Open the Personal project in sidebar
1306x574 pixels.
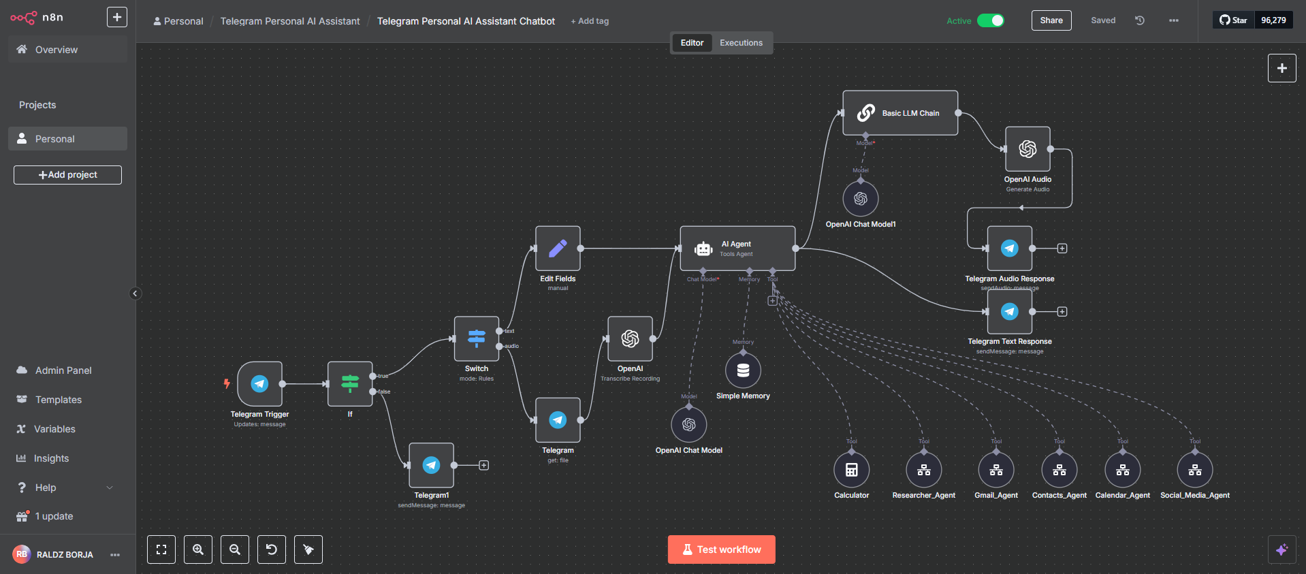point(67,139)
